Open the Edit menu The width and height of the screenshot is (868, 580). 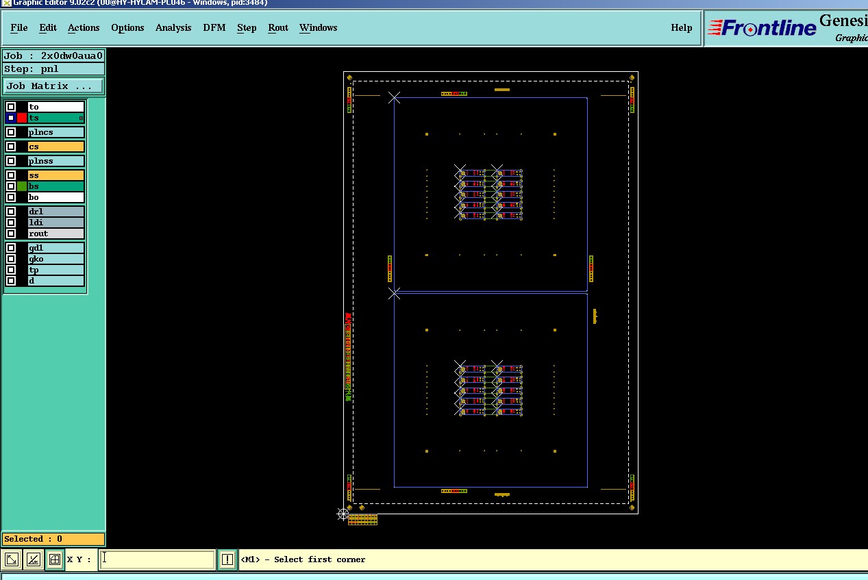coord(48,27)
